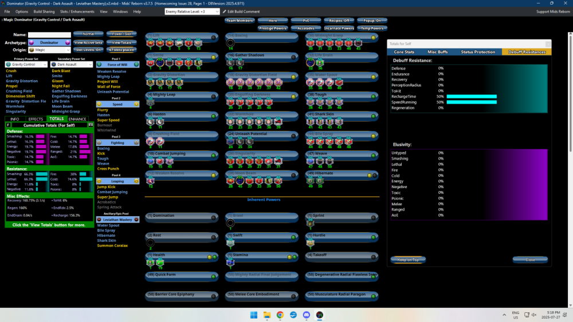Select Mighty Leap's single enhancement slot

click(151, 102)
